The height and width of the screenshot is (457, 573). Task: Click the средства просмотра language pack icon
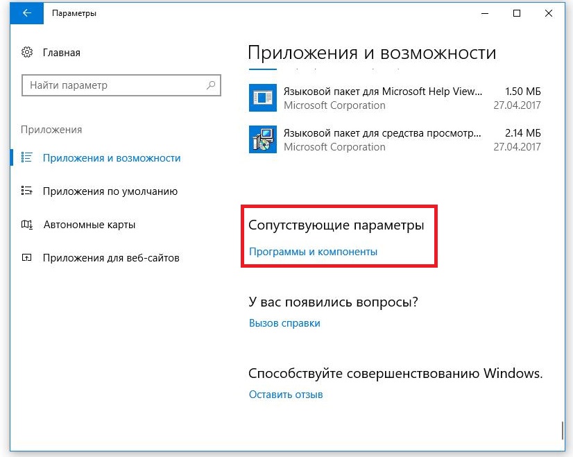point(262,139)
